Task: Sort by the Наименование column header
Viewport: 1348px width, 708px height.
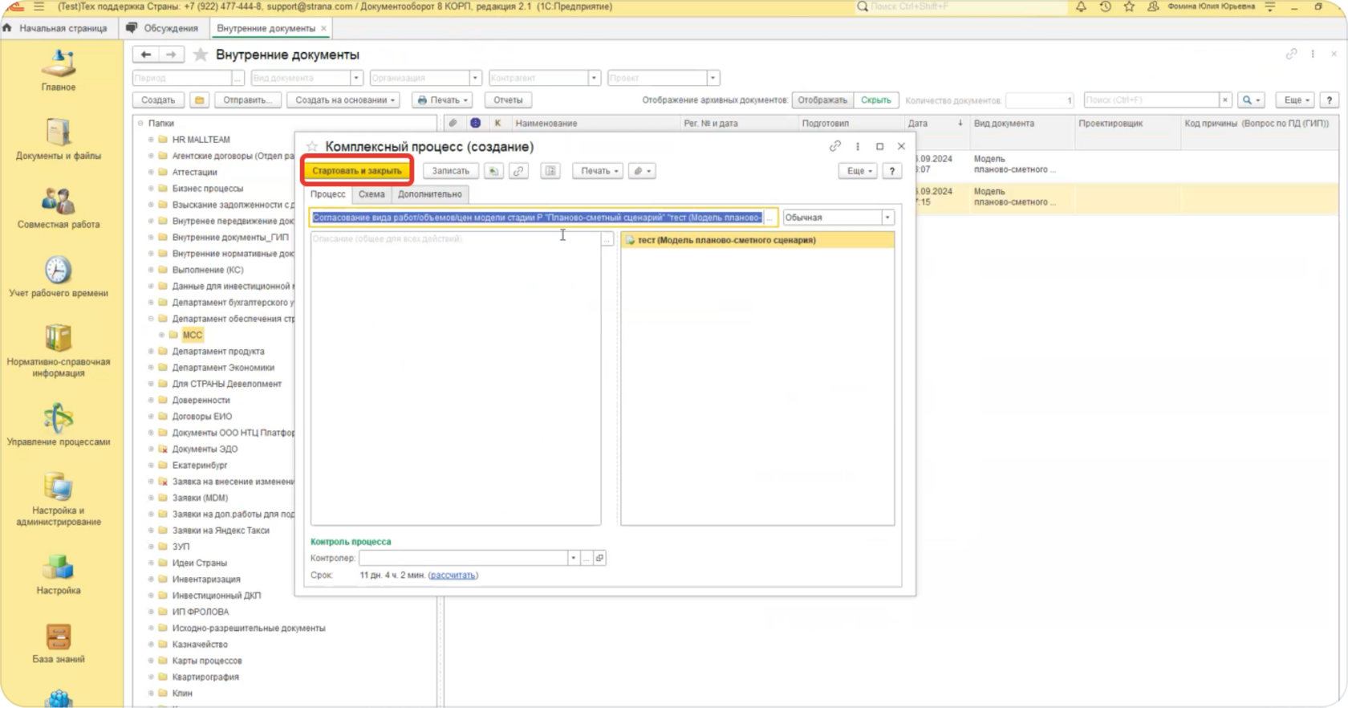Action: coord(546,124)
